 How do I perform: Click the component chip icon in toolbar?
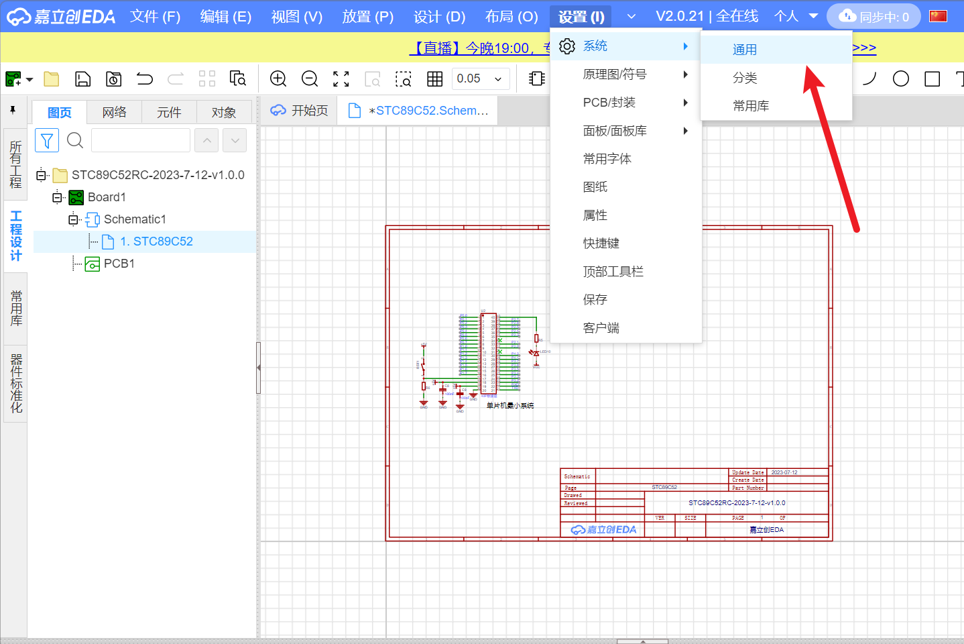click(x=537, y=79)
